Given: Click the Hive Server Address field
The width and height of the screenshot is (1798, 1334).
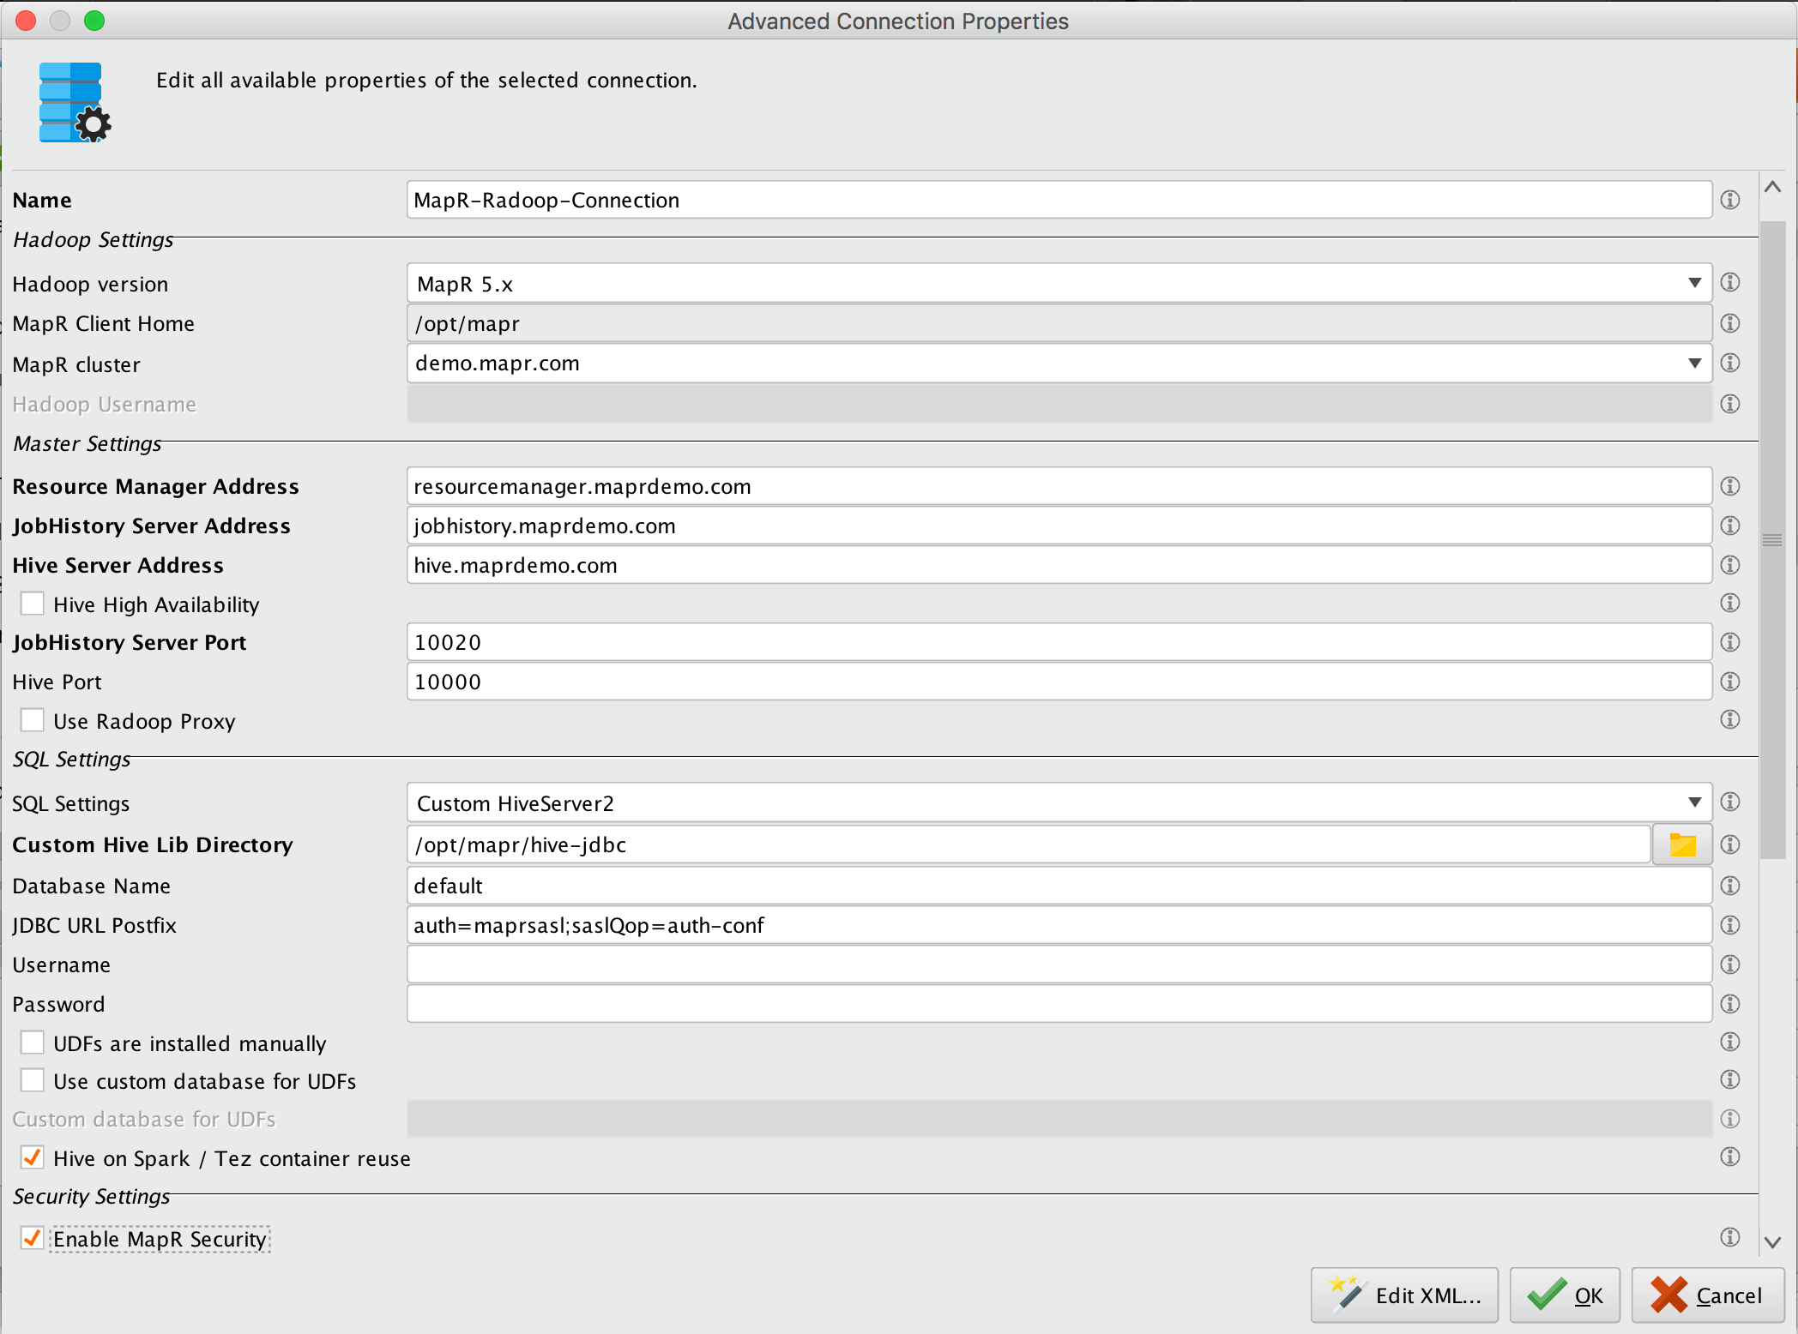Looking at the screenshot, I should pos(1059,565).
